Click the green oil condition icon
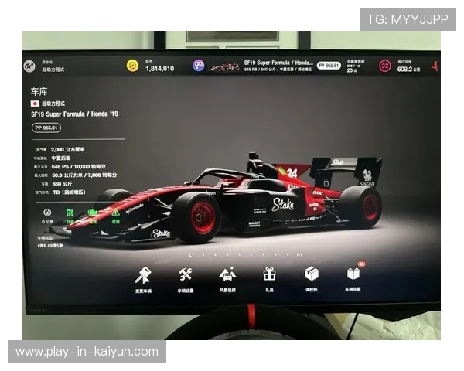Viewport: 464px width, 371px height. tap(70, 213)
